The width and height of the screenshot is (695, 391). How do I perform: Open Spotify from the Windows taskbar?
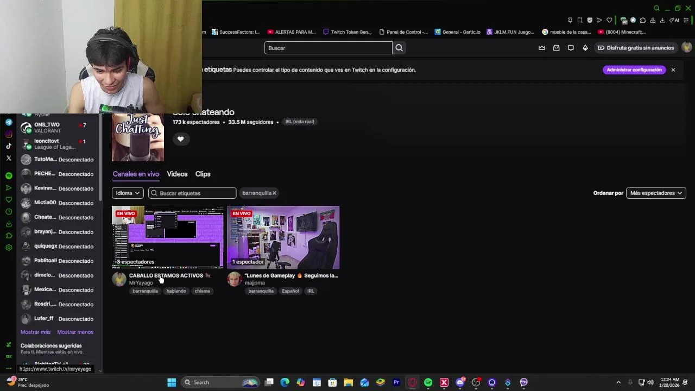[x=428, y=382]
